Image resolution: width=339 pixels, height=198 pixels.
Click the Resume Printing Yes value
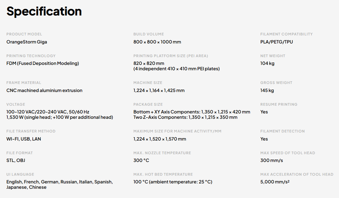[264, 112]
